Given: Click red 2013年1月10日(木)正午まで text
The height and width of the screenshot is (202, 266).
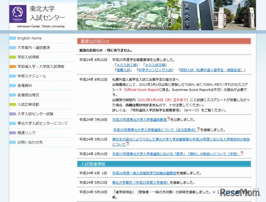Looking at the screenshot, I should coord(163,100).
